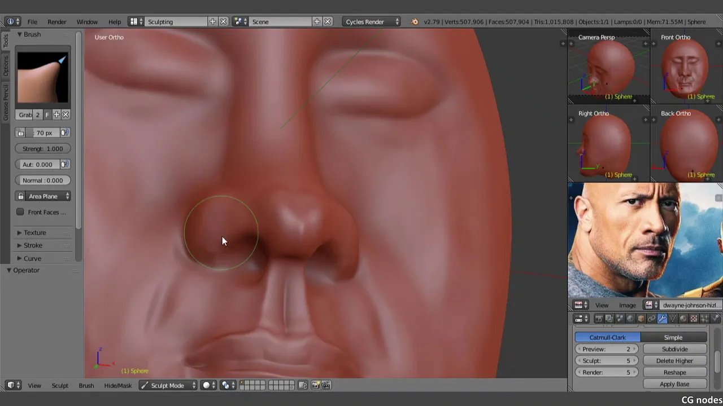Open the 3D View editor type selector
The width and height of the screenshot is (723, 406).
13,385
